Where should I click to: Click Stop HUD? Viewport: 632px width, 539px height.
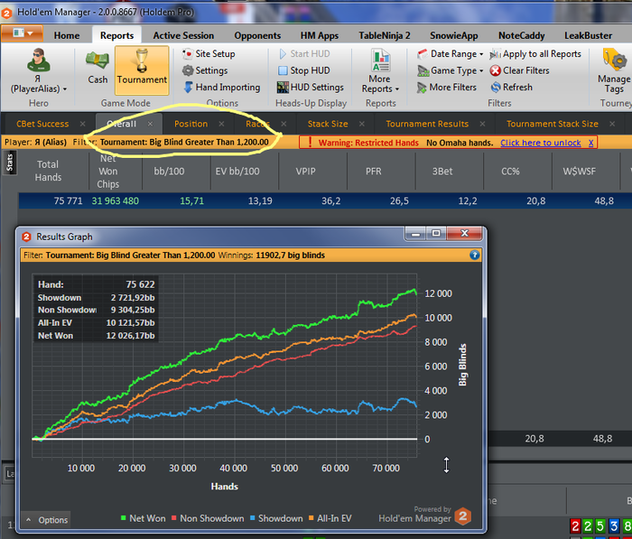[x=304, y=70]
